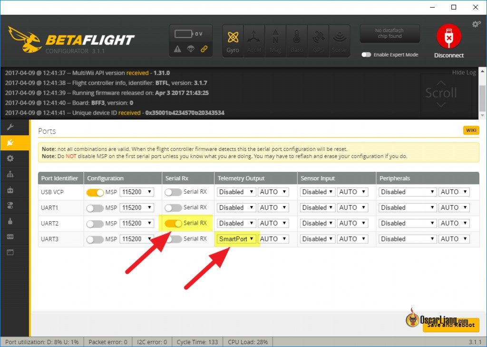The image size is (487, 347).
Task: Enable MSP on UART1
Action: 95,208
